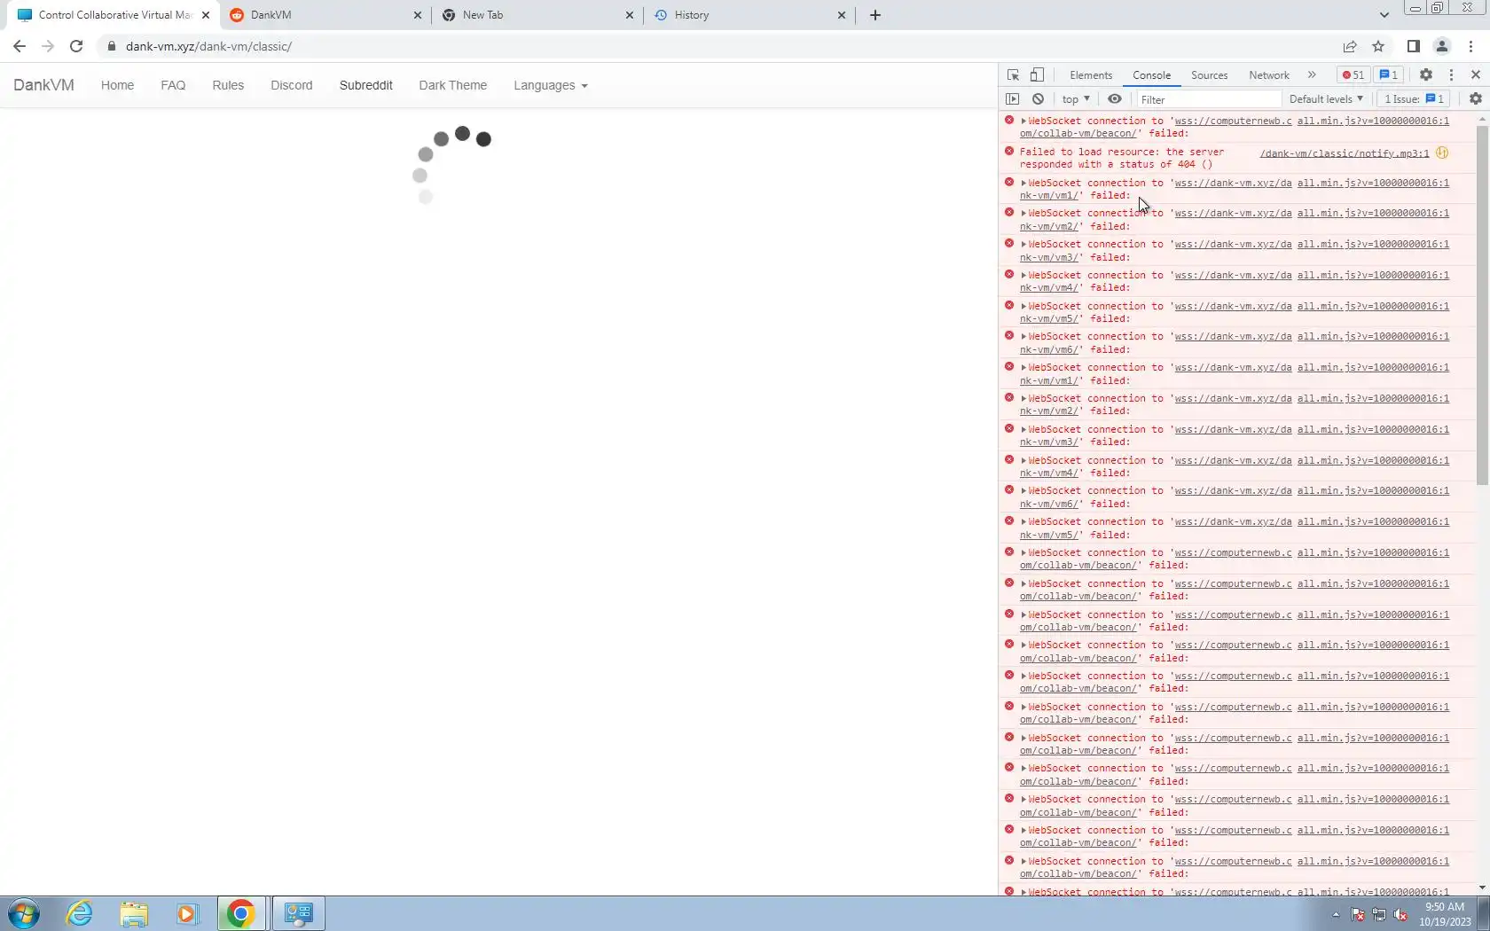Reload the current page

click(x=76, y=46)
